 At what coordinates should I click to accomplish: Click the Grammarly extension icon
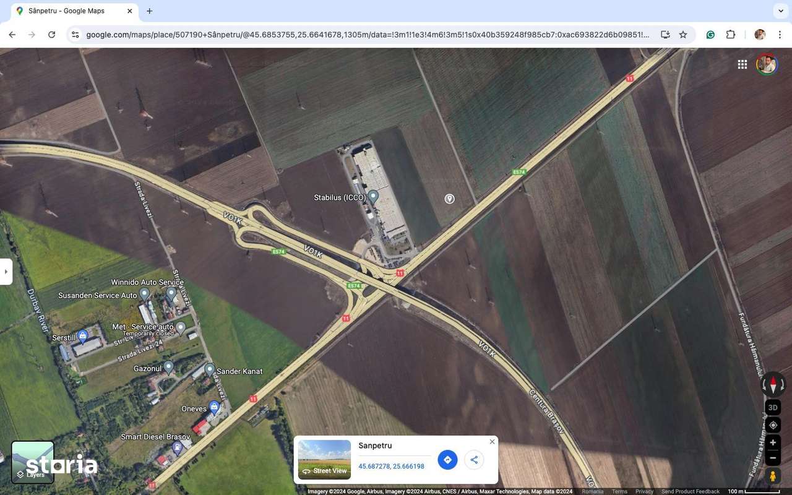coord(710,35)
